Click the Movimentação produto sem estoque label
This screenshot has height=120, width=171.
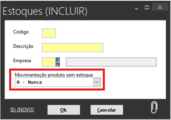54,75
